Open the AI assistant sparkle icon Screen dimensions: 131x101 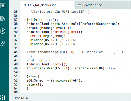(3, 44)
